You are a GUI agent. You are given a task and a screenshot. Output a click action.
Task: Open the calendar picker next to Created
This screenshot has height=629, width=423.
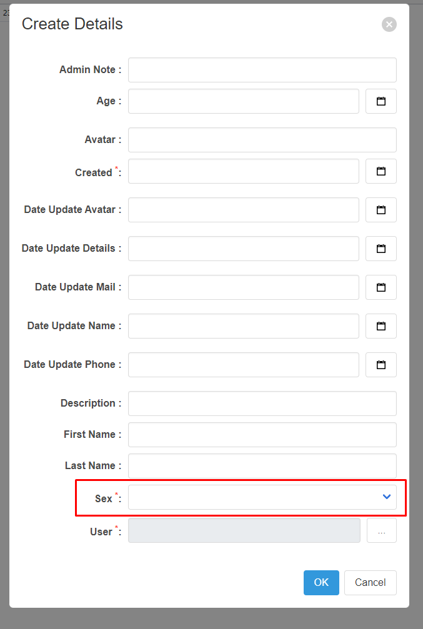(381, 171)
